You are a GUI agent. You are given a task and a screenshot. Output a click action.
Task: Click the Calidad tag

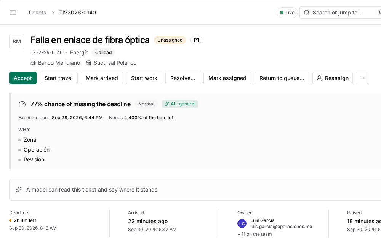tap(104, 53)
